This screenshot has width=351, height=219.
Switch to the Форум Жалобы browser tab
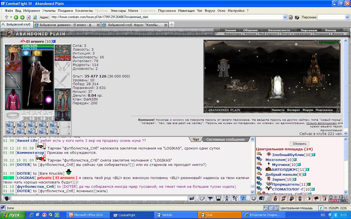(134, 25)
